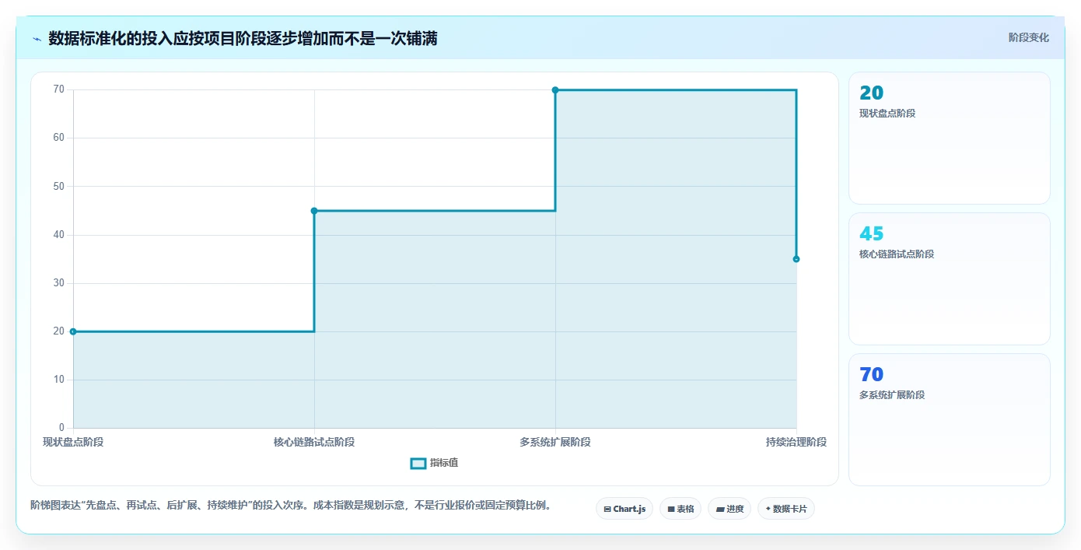Click the 核心链路试点阶段 caption in the second card
1081x550 pixels.
(897, 254)
